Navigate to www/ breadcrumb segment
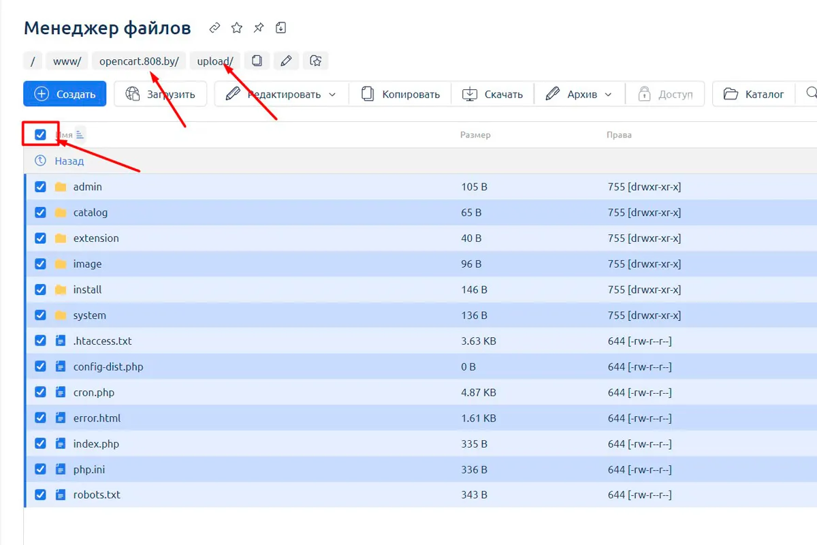Screen dimensions: 817x545 tap(67, 61)
